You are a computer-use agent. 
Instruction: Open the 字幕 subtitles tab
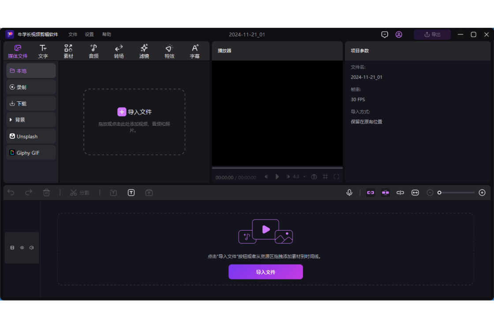[x=195, y=52]
